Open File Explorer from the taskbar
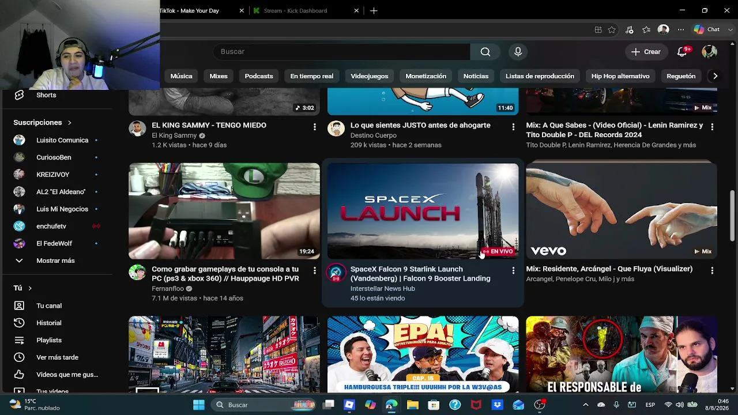This screenshot has height=415, width=738. 412,405
